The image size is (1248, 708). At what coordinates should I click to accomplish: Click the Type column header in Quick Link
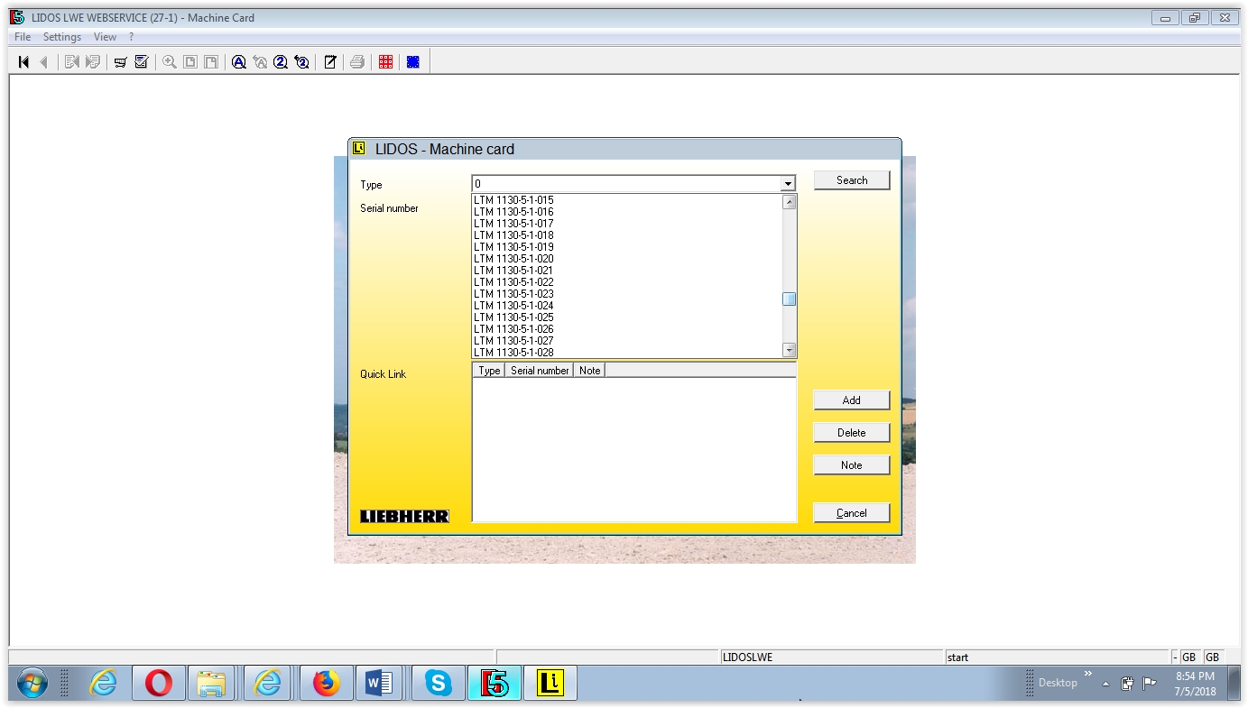coord(489,371)
